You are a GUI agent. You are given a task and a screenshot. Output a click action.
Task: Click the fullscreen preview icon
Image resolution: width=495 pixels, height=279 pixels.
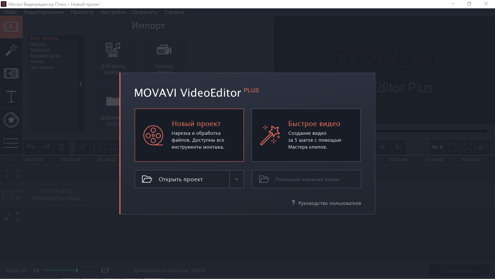[x=468, y=147]
